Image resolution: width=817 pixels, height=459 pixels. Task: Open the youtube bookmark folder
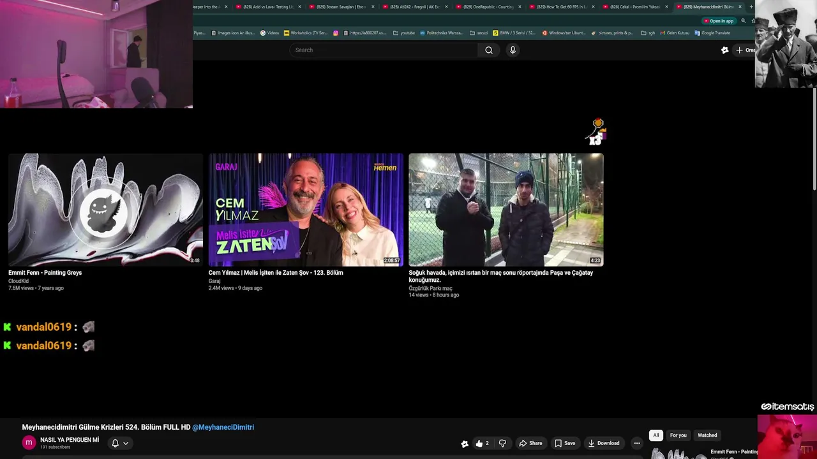(404, 33)
